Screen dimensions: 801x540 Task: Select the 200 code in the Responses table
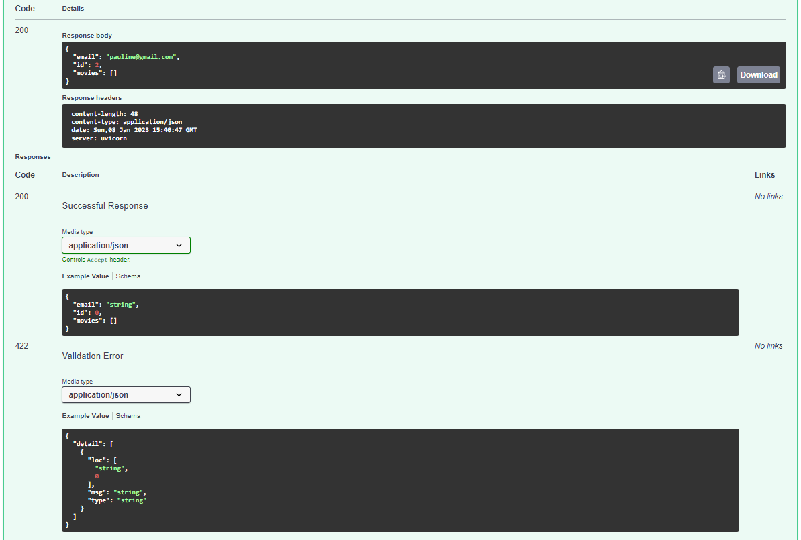pos(21,196)
